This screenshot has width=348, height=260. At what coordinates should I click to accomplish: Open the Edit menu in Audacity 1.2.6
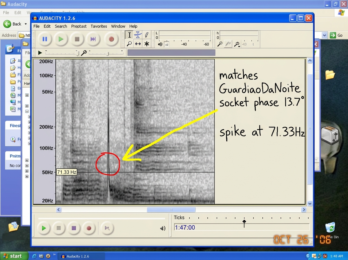pyautogui.click(x=47, y=26)
